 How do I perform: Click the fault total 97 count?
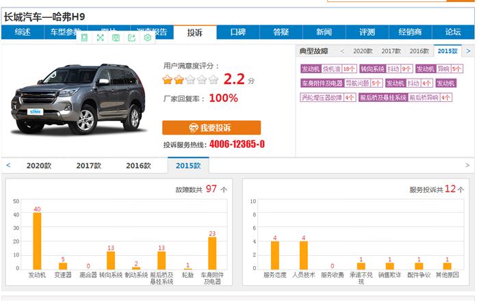(x=211, y=189)
